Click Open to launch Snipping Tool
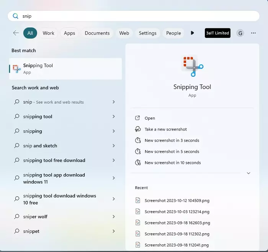This screenshot has height=252, width=268. (150, 118)
